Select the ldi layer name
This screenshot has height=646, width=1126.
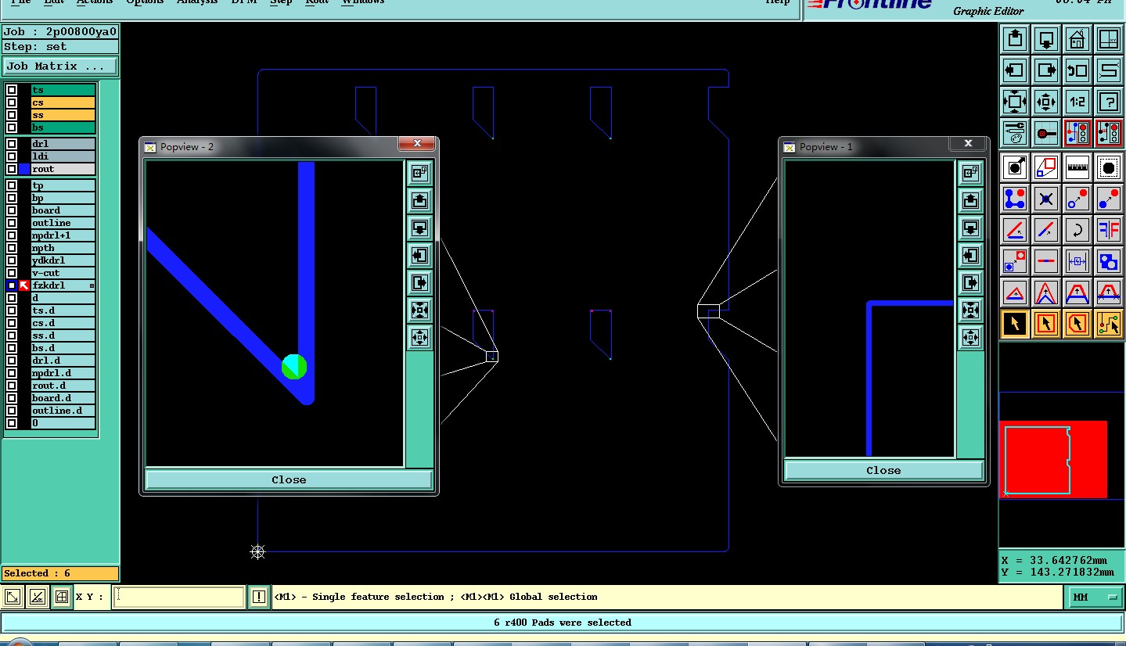tap(63, 156)
